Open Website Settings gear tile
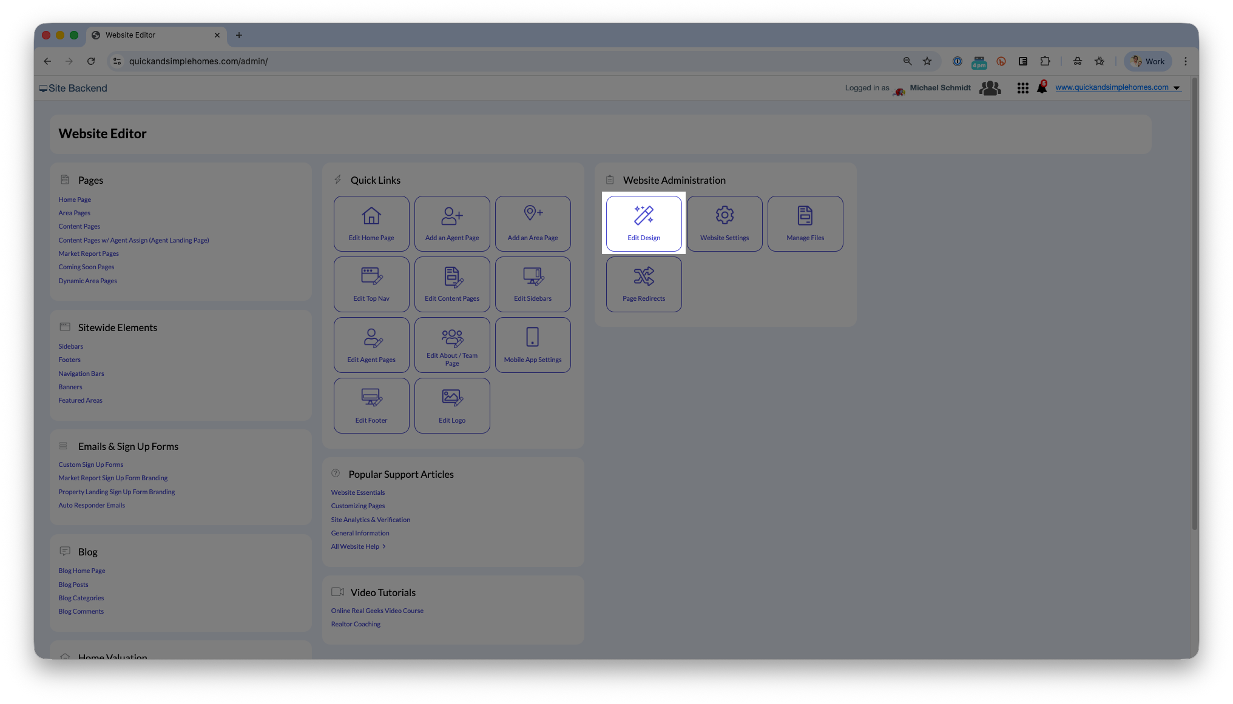Viewport: 1233px width, 704px height. coord(725,223)
